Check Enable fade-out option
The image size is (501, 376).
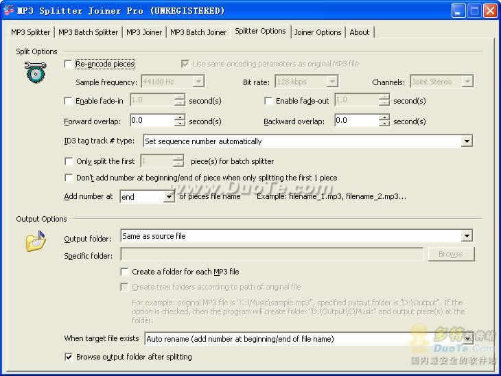(268, 101)
